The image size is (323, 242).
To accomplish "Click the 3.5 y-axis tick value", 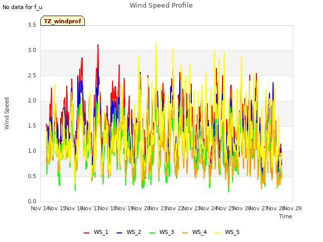I will pyautogui.click(x=32, y=25).
